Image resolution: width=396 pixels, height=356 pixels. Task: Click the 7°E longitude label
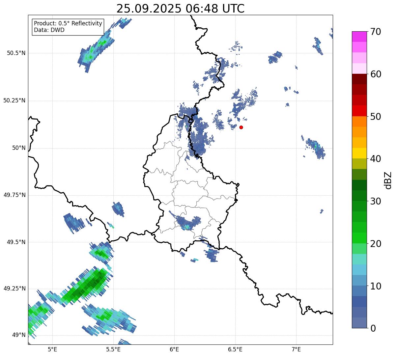(296, 349)
